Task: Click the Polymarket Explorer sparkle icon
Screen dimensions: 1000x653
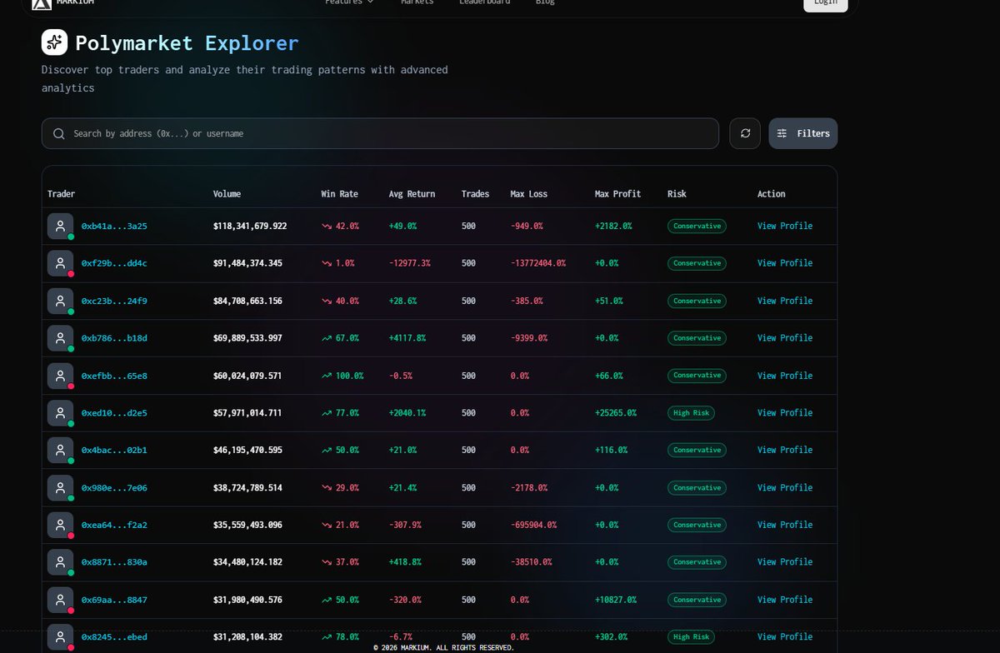Action: click(54, 42)
